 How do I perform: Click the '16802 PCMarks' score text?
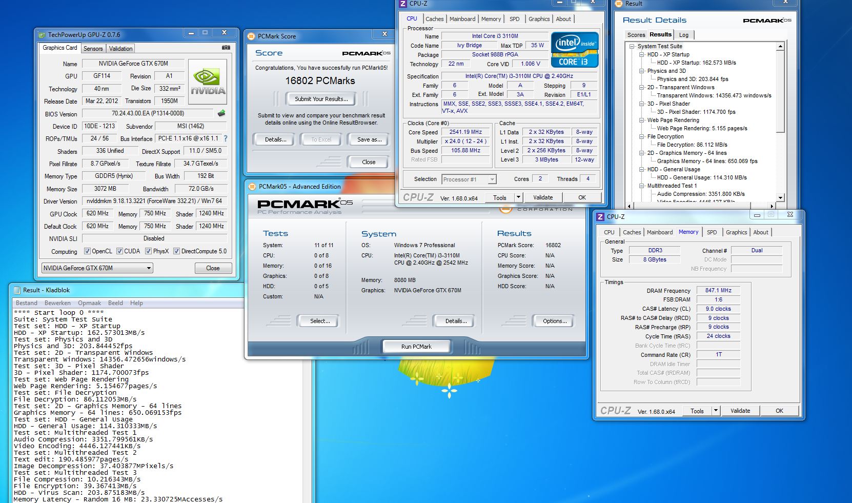tap(320, 81)
